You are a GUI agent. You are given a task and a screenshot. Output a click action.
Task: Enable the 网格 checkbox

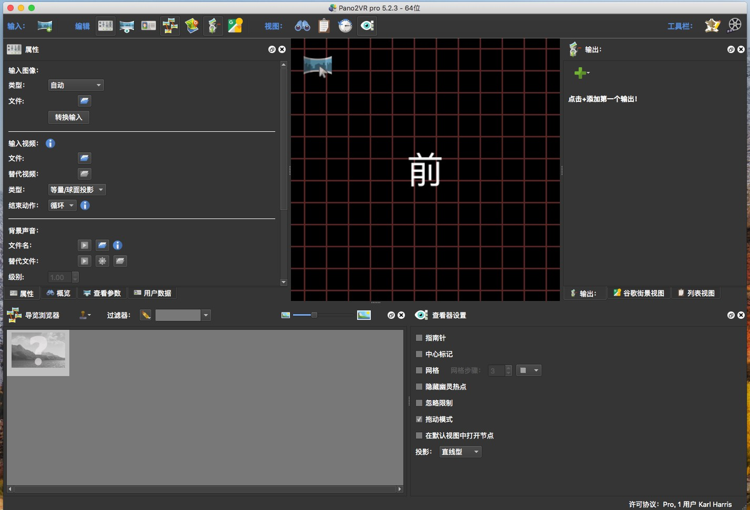click(x=419, y=370)
